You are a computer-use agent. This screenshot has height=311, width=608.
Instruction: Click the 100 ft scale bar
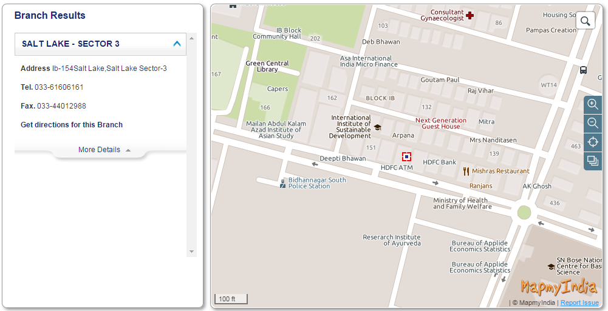(231, 299)
